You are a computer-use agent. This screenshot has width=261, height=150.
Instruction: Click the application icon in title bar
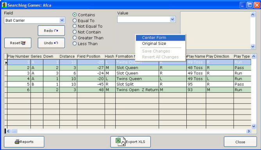[4, 5]
